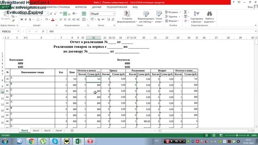Click the Clear eraser icon
The width and height of the screenshot is (258, 145).
[185, 21]
